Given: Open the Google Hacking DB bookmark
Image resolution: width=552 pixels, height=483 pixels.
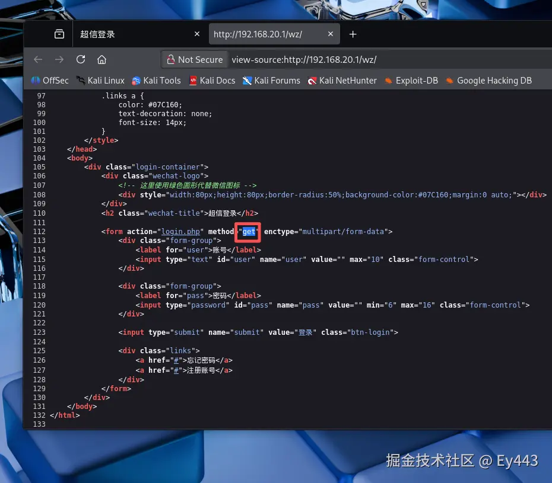Looking at the screenshot, I should click(488, 81).
